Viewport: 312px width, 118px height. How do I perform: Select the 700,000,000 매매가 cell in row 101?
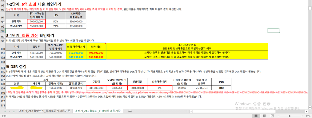[56, 53]
